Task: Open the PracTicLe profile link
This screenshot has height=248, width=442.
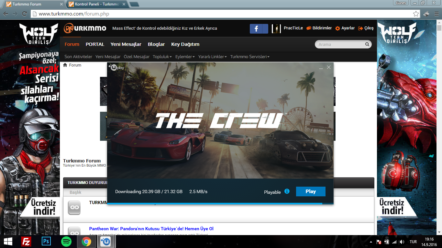Action: click(293, 28)
